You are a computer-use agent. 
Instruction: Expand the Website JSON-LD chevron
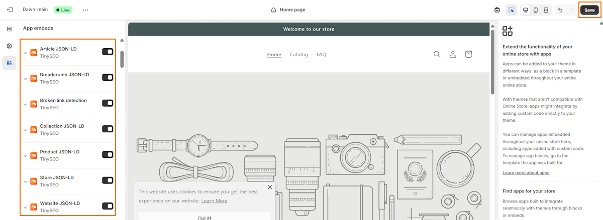point(25,207)
